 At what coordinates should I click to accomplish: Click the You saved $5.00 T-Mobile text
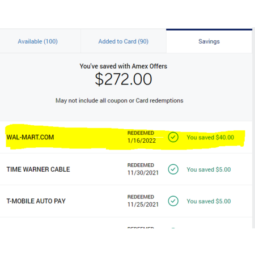point(209,201)
